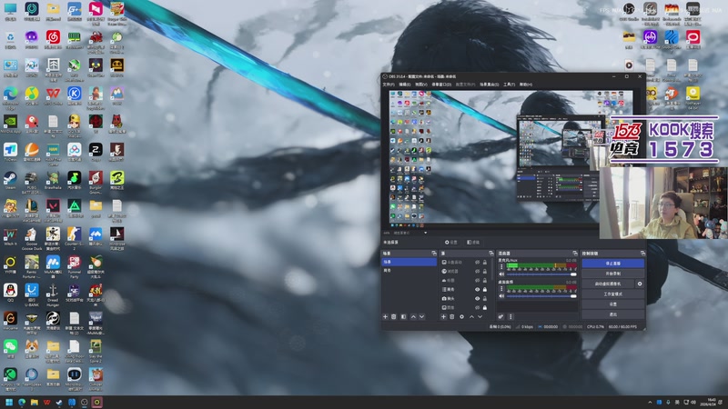
Task: Toggle lock on the camera source row
Action: 485,299
